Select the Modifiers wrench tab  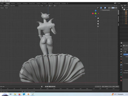(121, 65)
